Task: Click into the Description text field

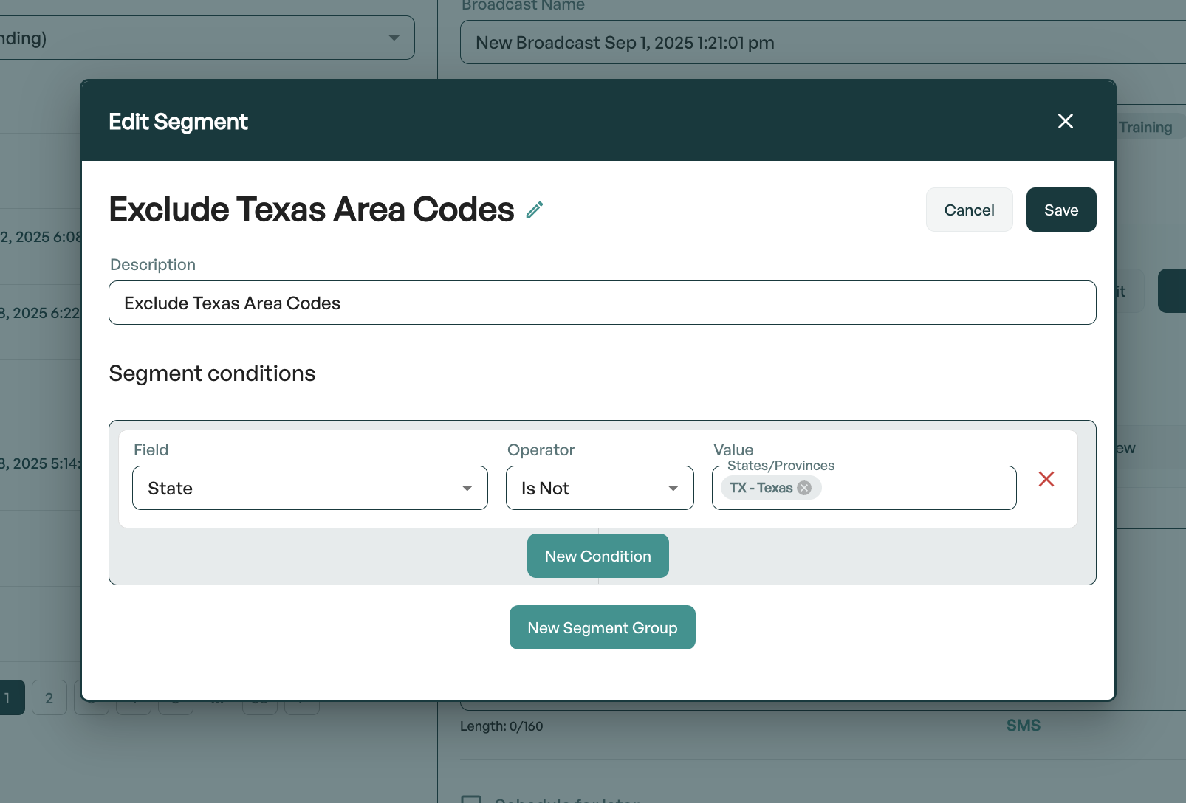Action: point(602,303)
